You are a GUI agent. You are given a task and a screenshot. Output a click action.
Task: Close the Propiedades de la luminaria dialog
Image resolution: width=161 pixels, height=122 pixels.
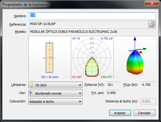pyautogui.click(x=152, y=3)
